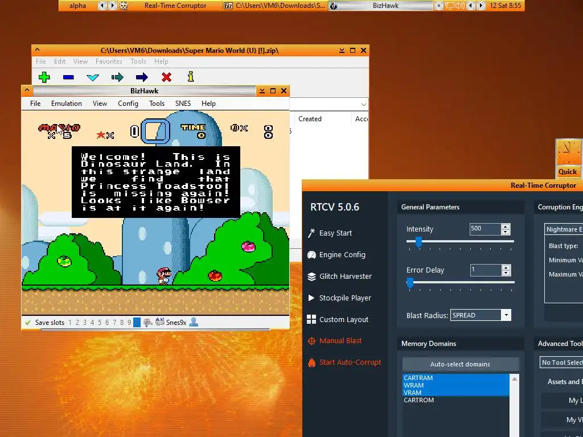Click the yellow Info icon in 7-Zip
The image size is (583, 437).
click(190, 77)
